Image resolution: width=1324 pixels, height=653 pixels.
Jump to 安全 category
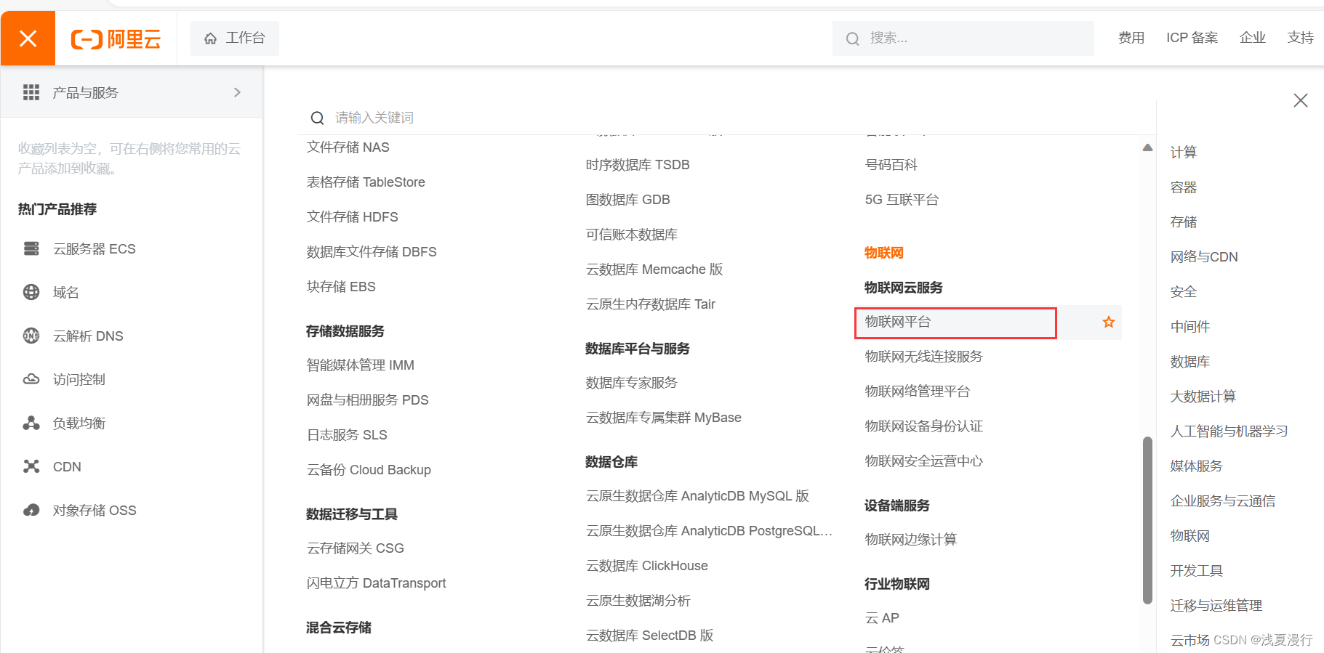tap(1184, 291)
